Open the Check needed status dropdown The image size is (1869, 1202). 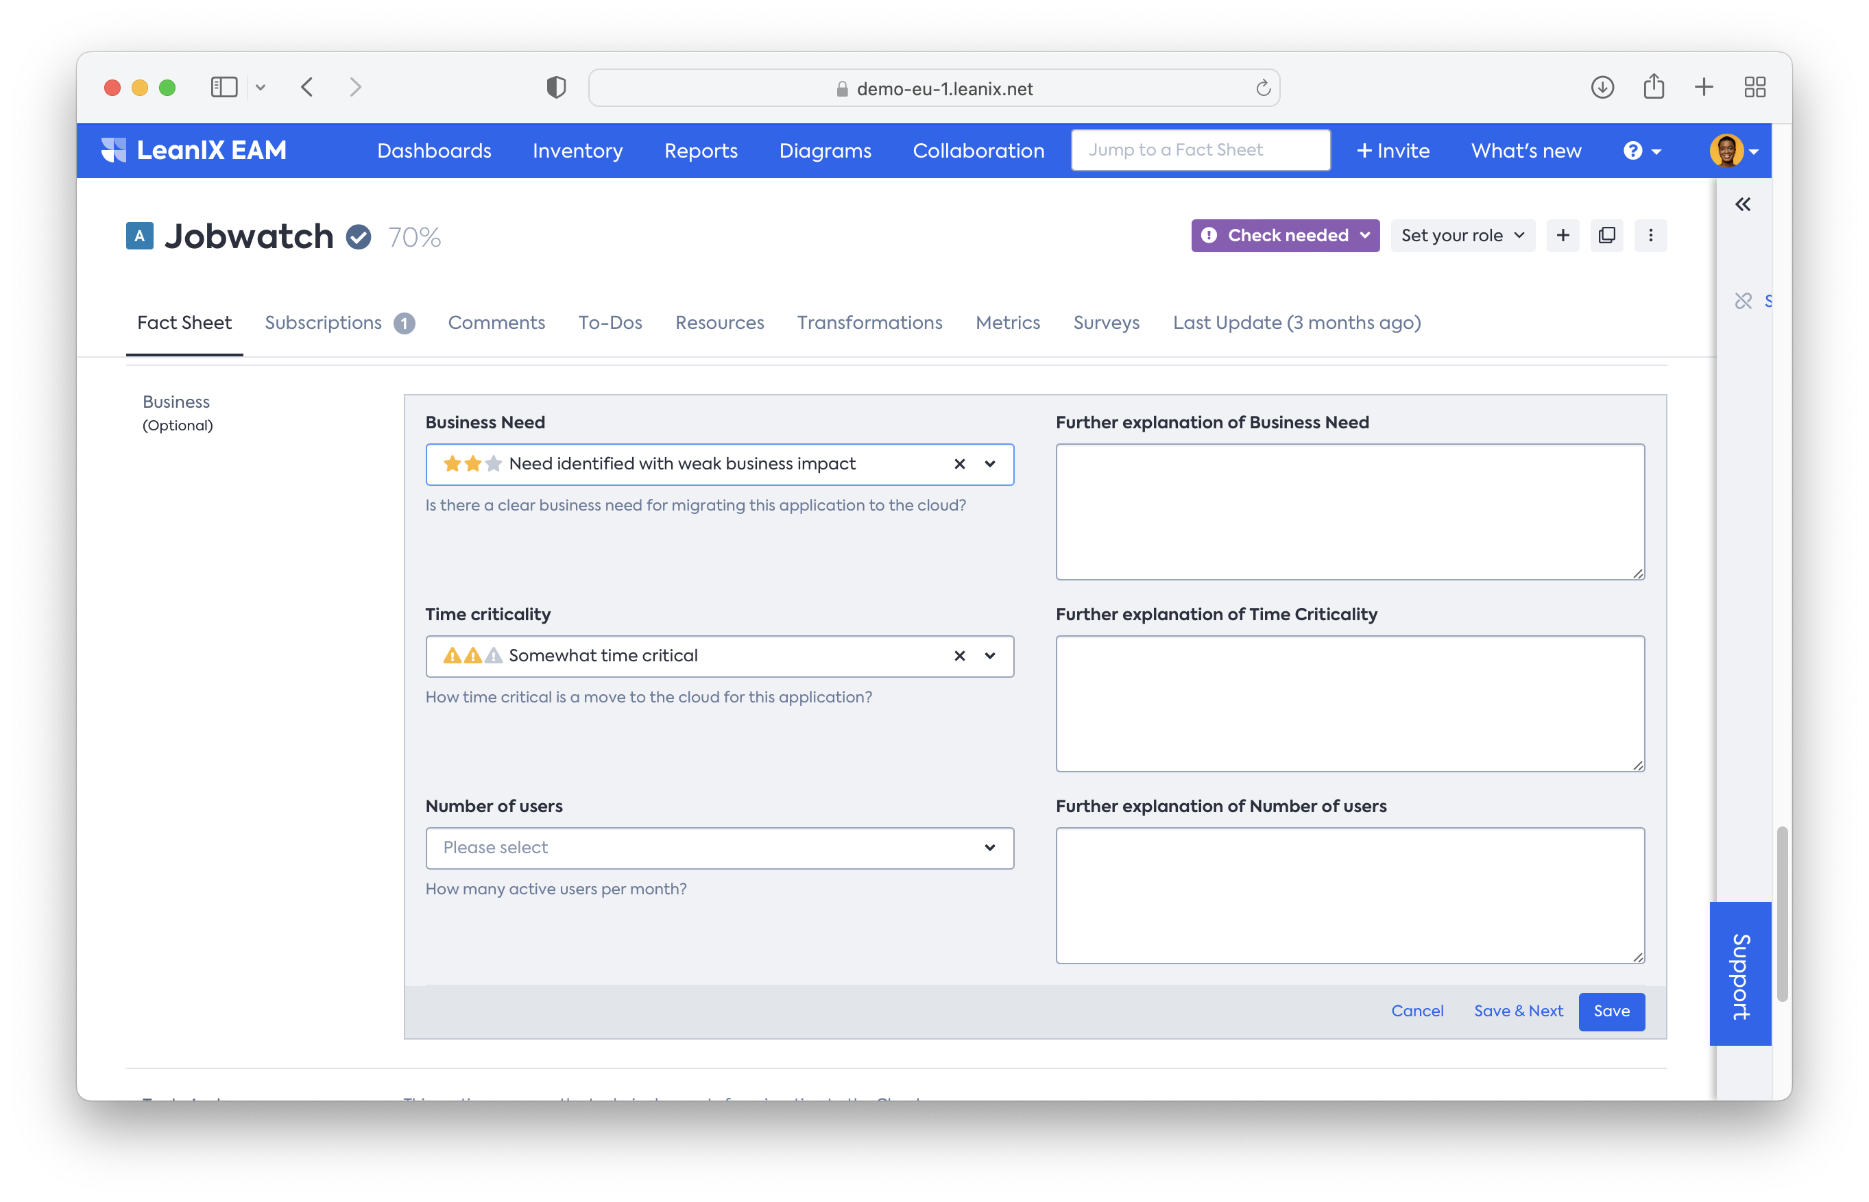1285,236
